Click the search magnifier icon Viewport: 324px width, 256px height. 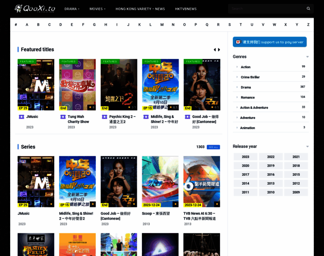308,9
